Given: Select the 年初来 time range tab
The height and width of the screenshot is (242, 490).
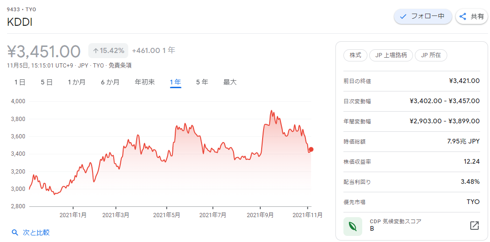Looking at the screenshot, I should 145,83.
